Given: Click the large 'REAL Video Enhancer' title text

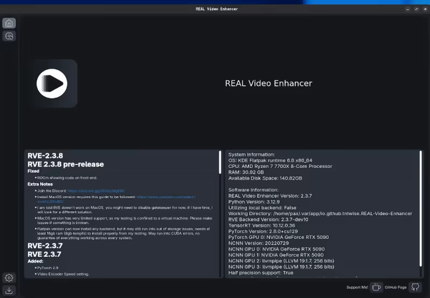Looking at the screenshot, I should pos(268,83).
